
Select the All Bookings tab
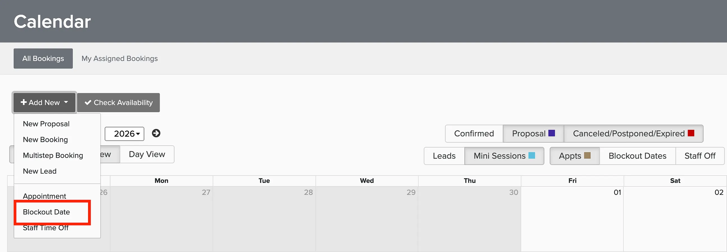point(43,59)
